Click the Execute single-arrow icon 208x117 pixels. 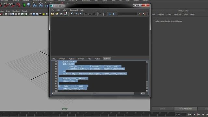(x=114, y=14)
